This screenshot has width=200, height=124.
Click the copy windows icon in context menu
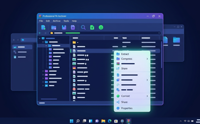(118, 90)
